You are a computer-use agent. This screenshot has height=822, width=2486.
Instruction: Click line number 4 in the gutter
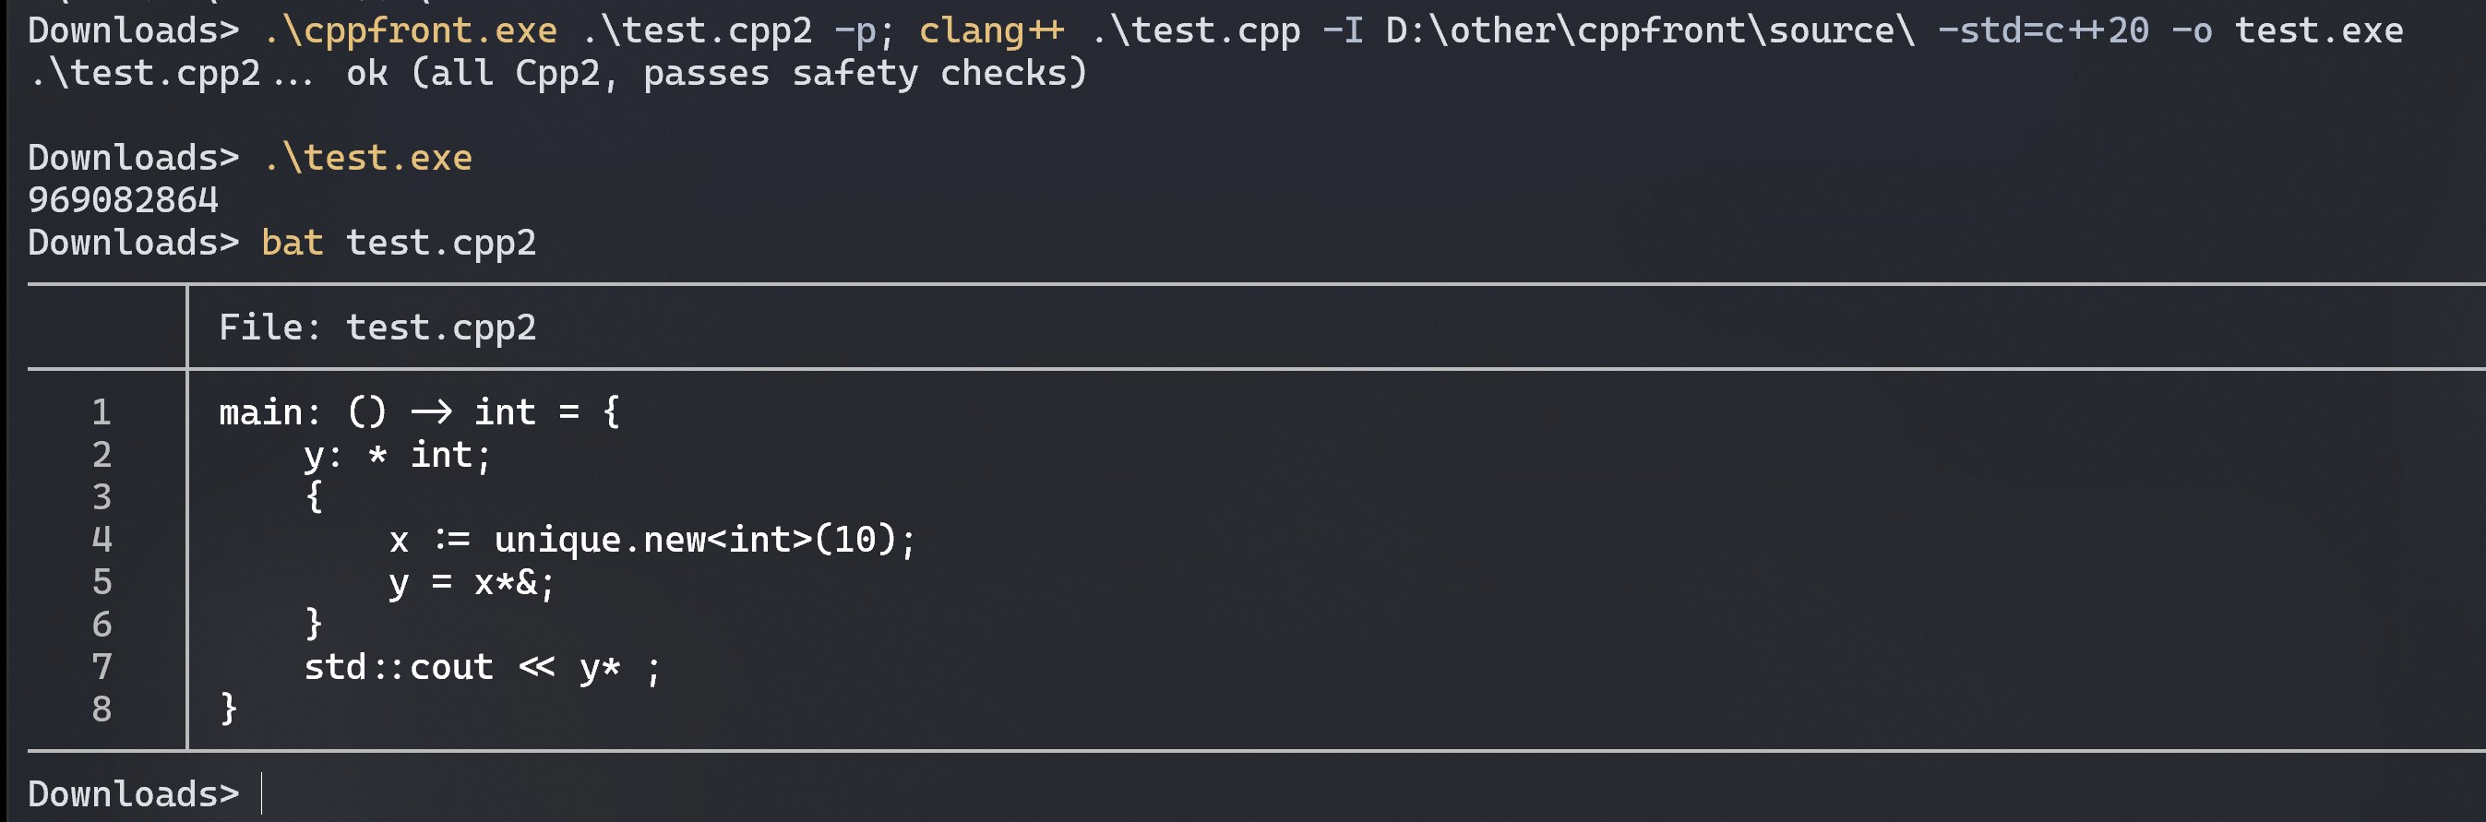(102, 540)
